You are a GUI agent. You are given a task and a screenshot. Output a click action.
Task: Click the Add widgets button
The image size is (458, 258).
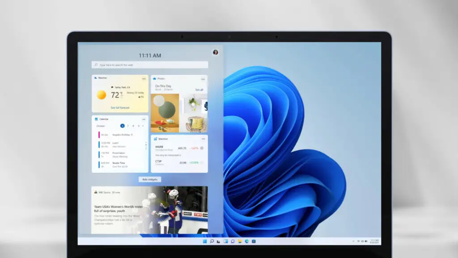point(150,179)
